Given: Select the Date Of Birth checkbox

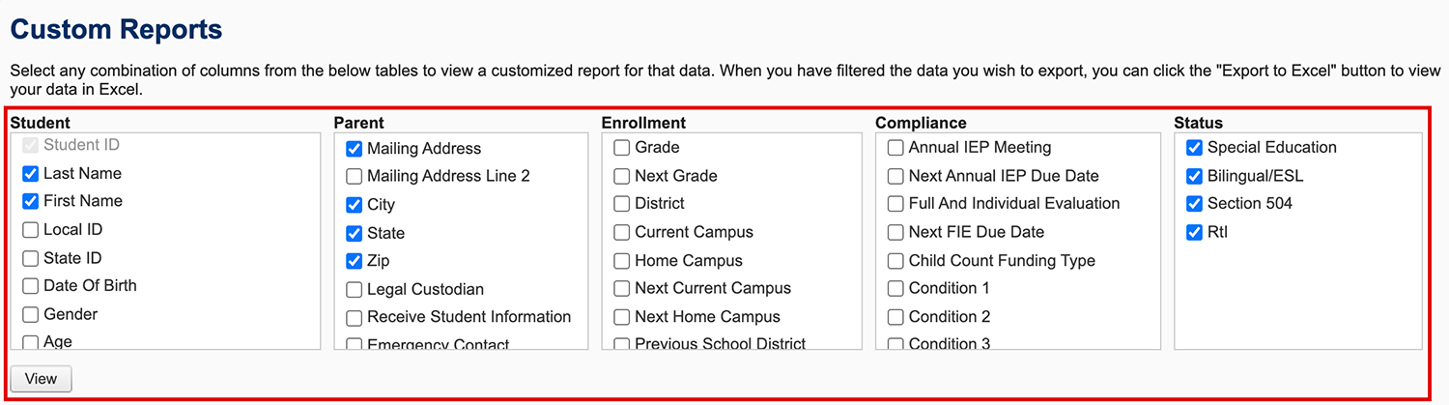Looking at the screenshot, I should [31, 287].
